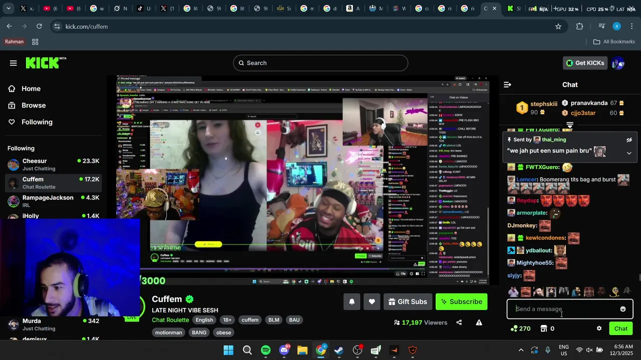Open Windows Start menu
This screenshot has width=641, height=360.
(x=228, y=350)
